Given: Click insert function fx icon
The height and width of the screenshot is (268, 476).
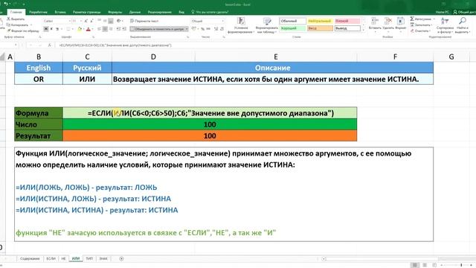Looking at the screenshot, I should click(x=50, y=45).
